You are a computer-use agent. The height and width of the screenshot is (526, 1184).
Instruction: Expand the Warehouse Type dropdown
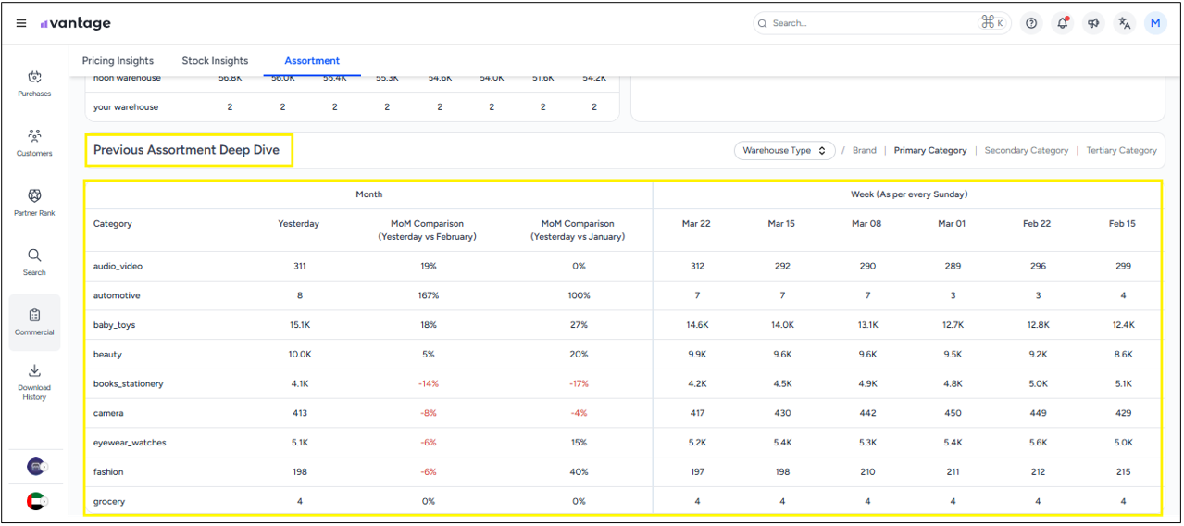[784, 150]
